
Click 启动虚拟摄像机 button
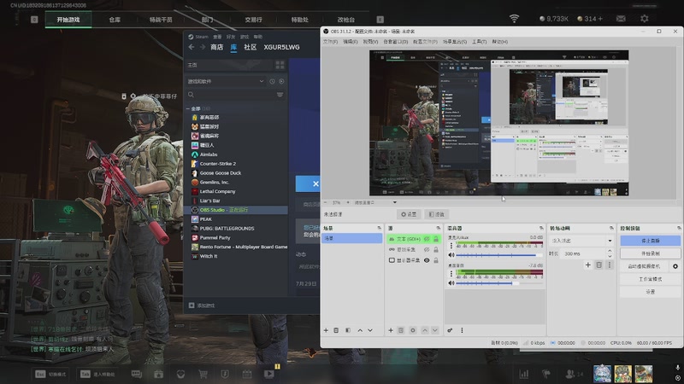(644, 266)
